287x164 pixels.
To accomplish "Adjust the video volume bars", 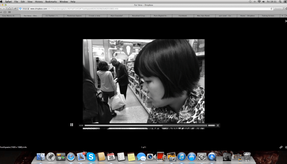I will click(x=211, y=126).
